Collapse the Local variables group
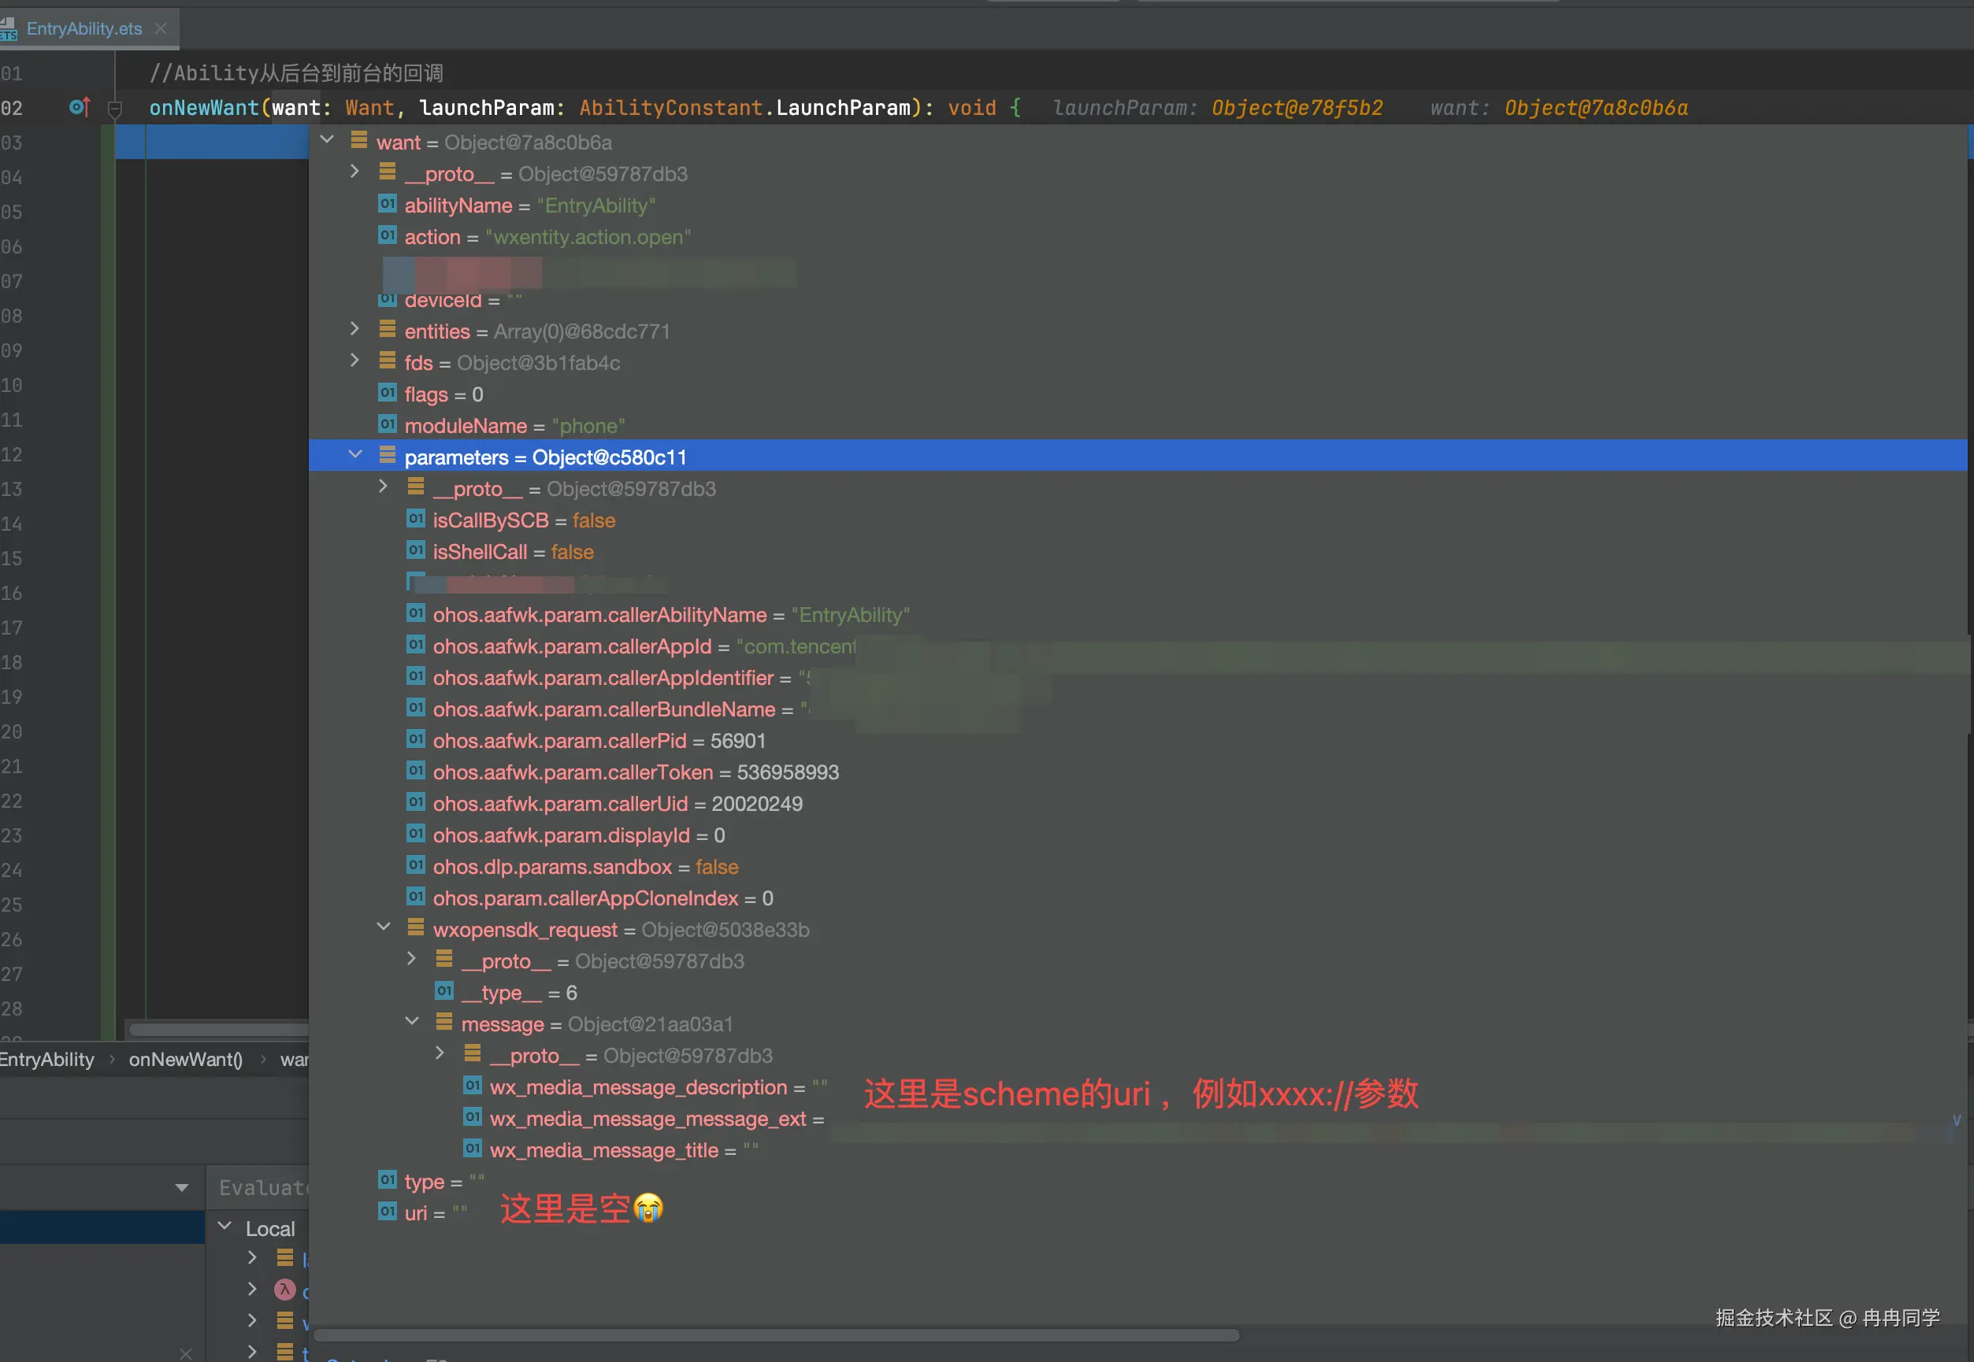Screen dimensions: 1974x1362 point(225,1227)
